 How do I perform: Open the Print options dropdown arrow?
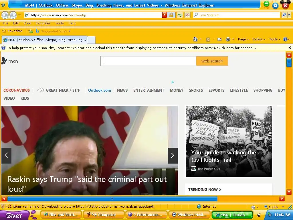tap(233, 39)
